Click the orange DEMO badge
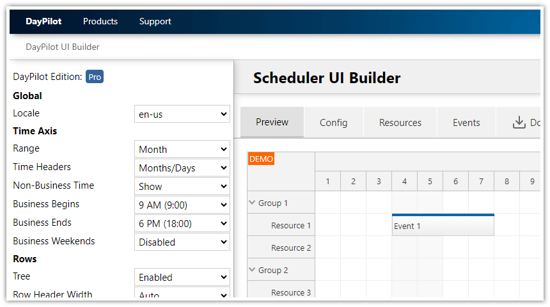The width and height of the screenshot is (550, 307). pos(261,159)
